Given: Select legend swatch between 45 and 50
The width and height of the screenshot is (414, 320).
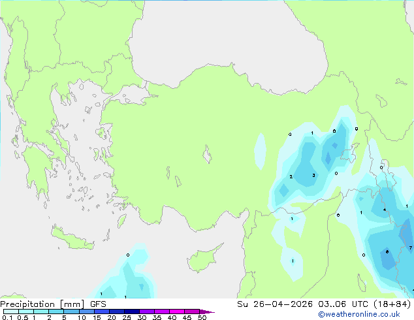Looking at the screenshot, I should point(192,312).
